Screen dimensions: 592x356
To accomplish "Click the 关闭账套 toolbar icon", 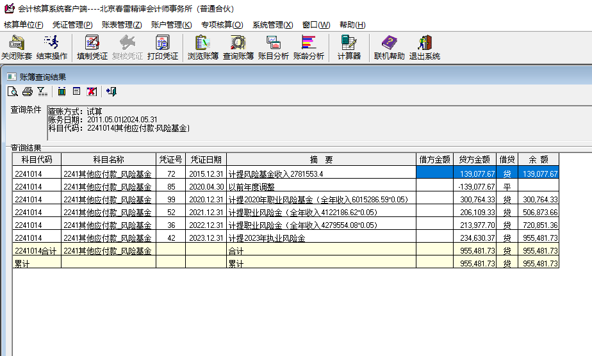I will 16,47.
